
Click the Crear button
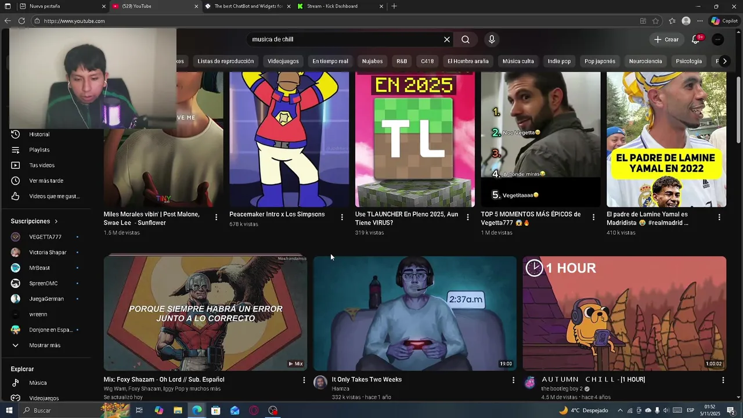point(666,39)
